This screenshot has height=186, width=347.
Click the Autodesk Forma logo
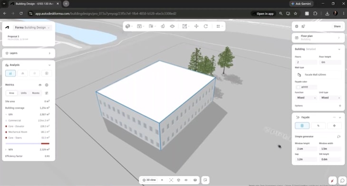[x=8, y=28]
